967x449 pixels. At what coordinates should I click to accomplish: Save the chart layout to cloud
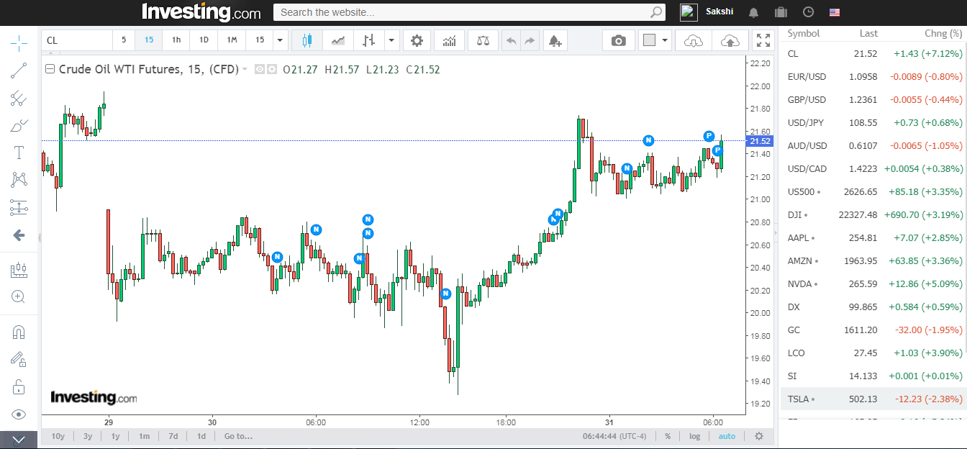click(730, 41)
